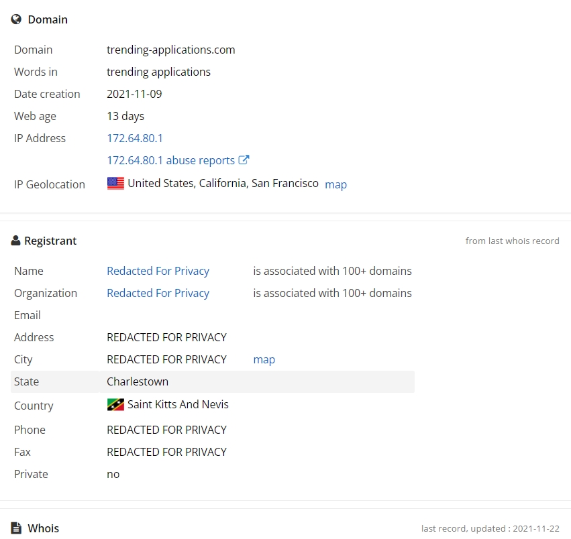Click the 2021-11-09 creation date value

click(134, 94)
